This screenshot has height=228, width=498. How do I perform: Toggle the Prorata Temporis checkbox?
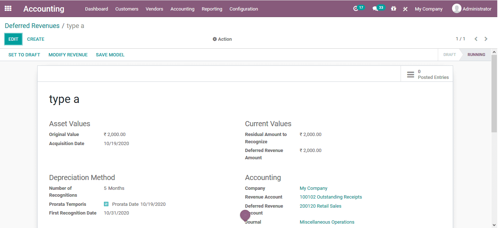[106, 204]
